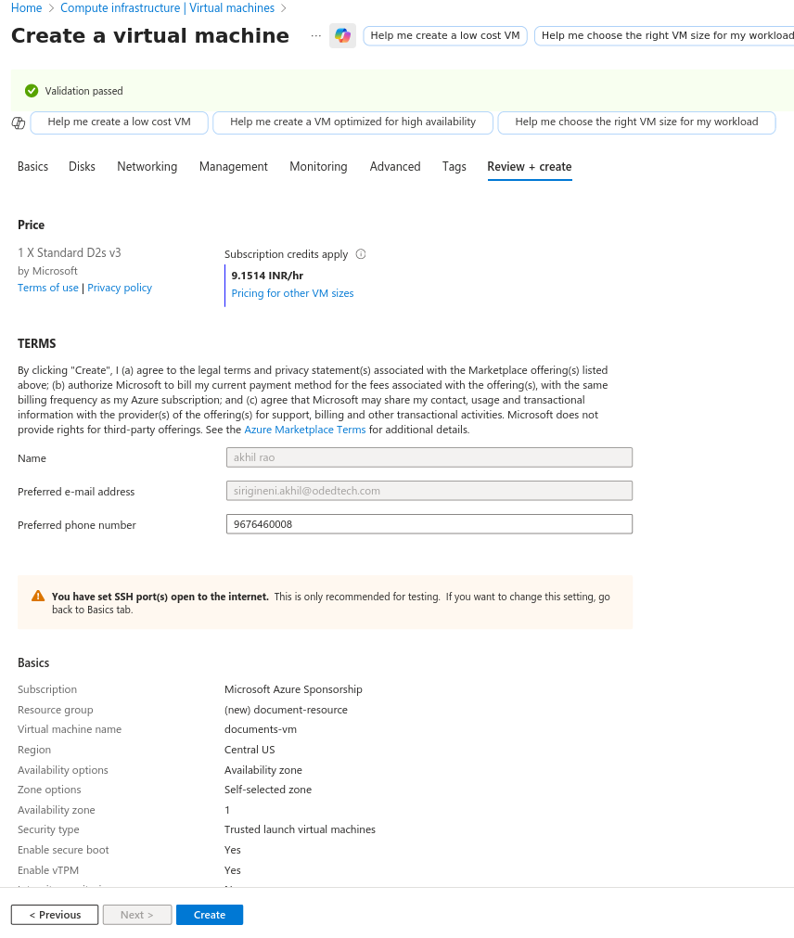Open the Disks tab
Image resolution: width=794 pixels, height=938 pixels.
click(82, 167)
